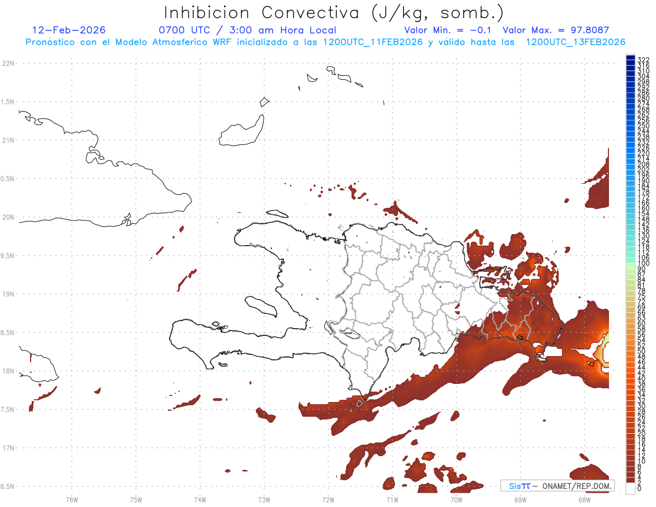Image resolution: width=656 pixels, height=507 pixels.
Task: Click the '68W' longitude label
Action: 584,499
